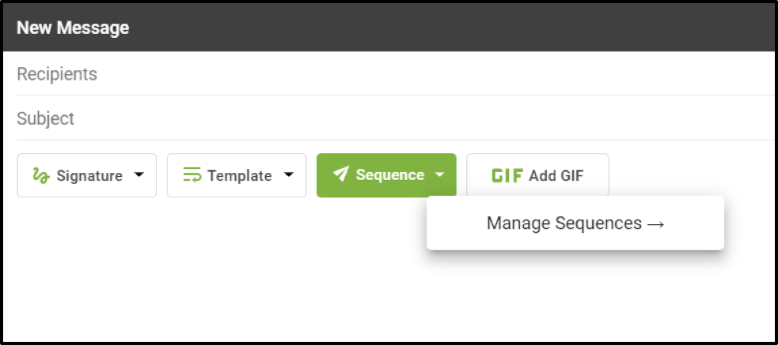This screenshot has width=778, height=345.
Task: Select Manage Sequences from the menu
Action: (x=564, y=223)
